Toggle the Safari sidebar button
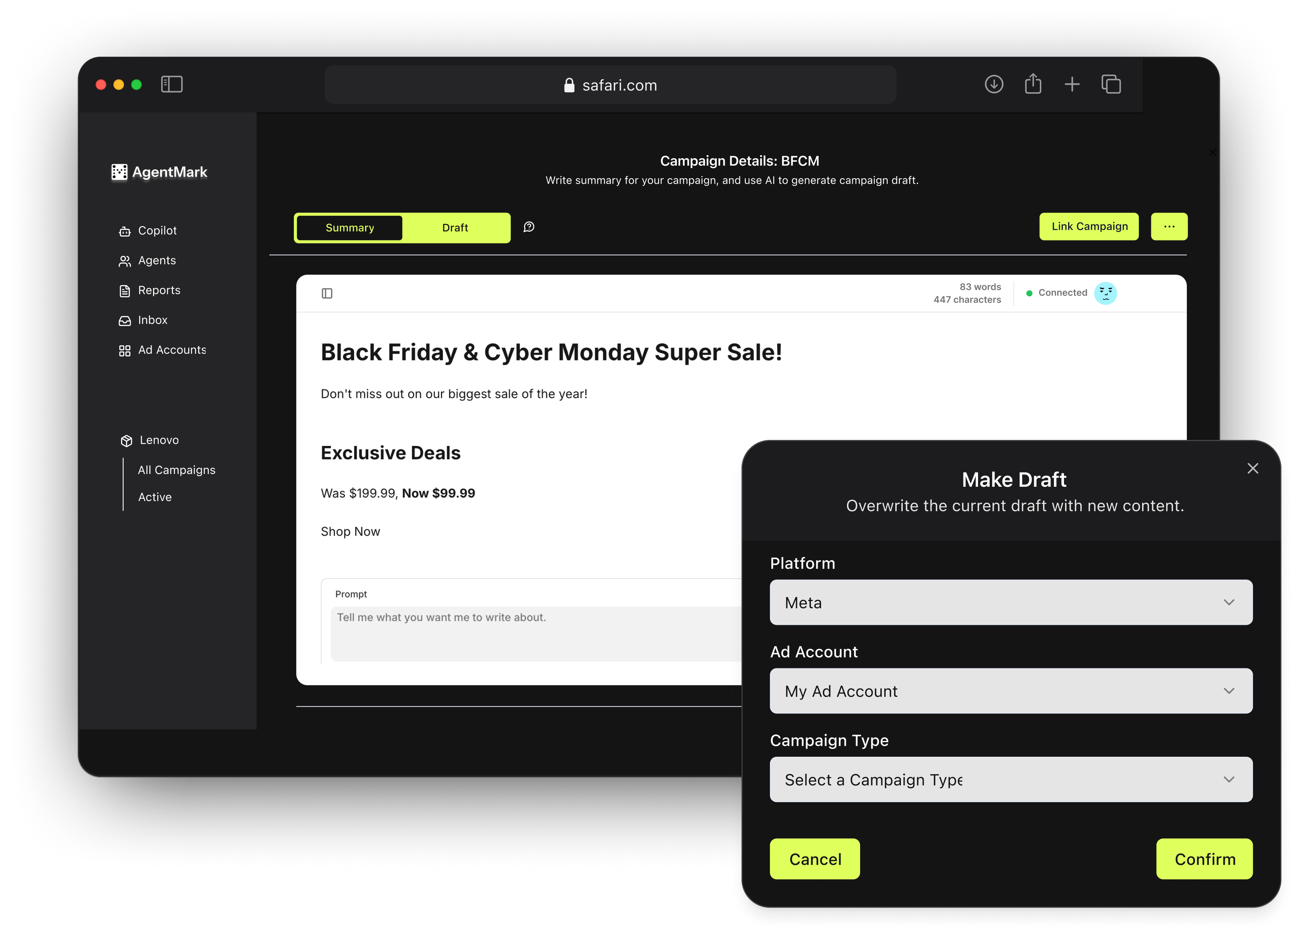This screenshot has height=932, width=1298. click(172, 85)
